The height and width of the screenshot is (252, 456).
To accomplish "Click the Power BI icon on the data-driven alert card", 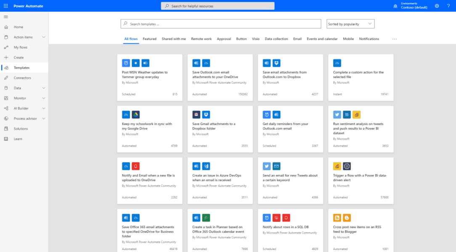I will pyautogui.click(x=336, y=166).
